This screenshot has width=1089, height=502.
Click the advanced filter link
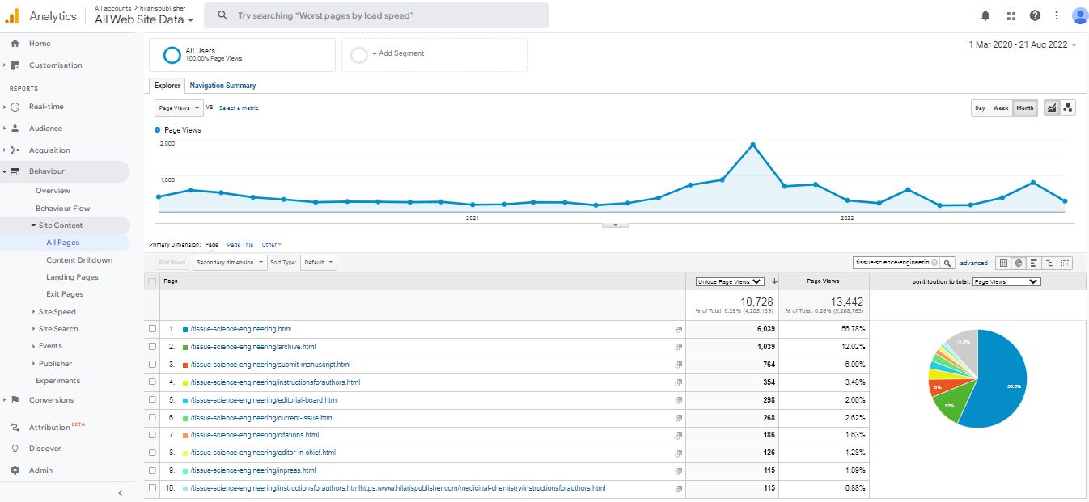[x=973, y=263]
